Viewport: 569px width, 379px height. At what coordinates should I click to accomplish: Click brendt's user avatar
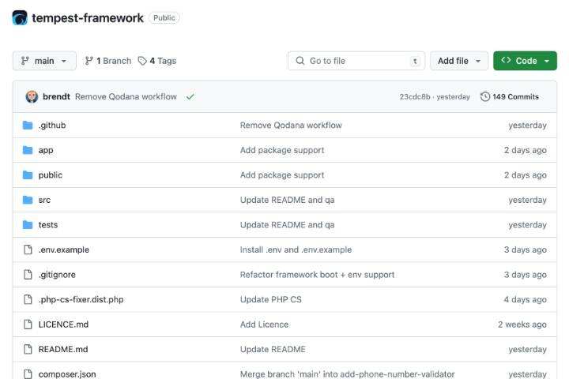(x=32, y=96)
